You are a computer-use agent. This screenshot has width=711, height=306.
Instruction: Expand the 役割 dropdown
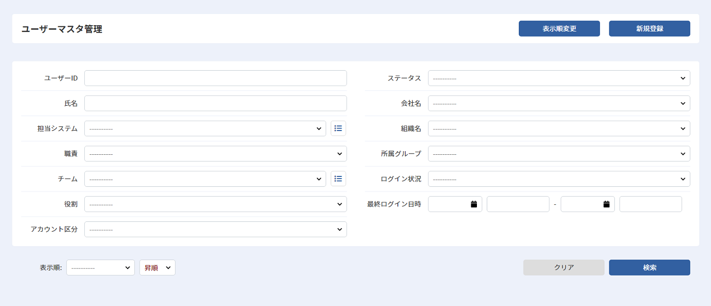tap(215, 204)
